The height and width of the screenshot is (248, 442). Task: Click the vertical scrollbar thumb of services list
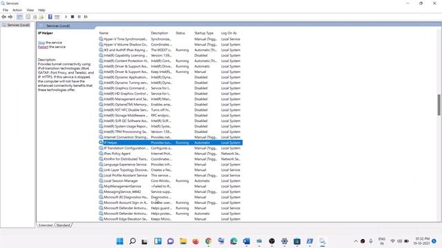(x=439, y=105)
